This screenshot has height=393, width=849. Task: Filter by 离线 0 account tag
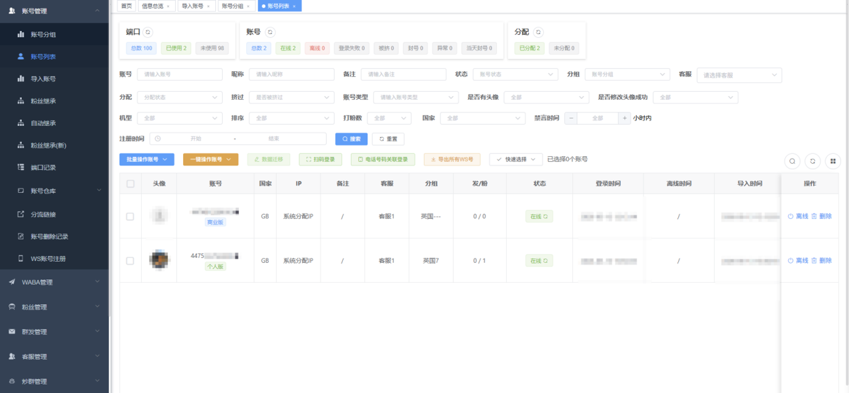pyautogui.click(x=317, y=48)
